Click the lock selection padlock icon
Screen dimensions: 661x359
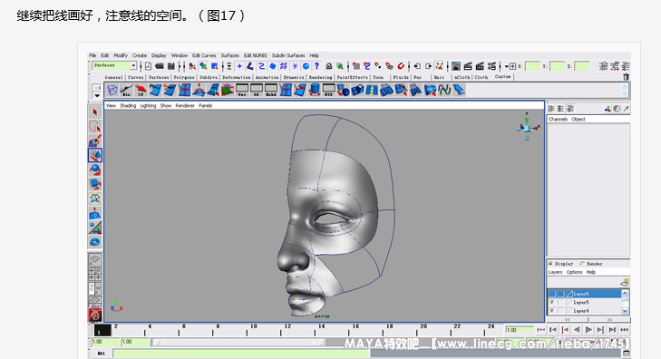click(x=329, y=66)
